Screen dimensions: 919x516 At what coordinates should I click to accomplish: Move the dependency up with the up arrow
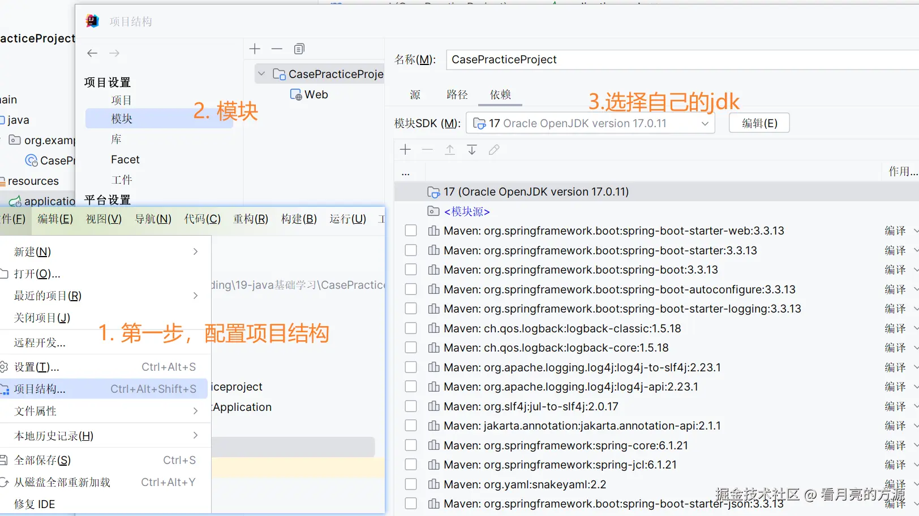(x=450, y=150)
